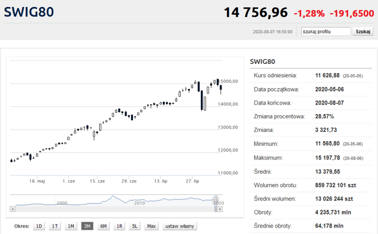Select the 1D period button
The width and height of the screenshot is (378, 234).
click(x=39, y=226)
